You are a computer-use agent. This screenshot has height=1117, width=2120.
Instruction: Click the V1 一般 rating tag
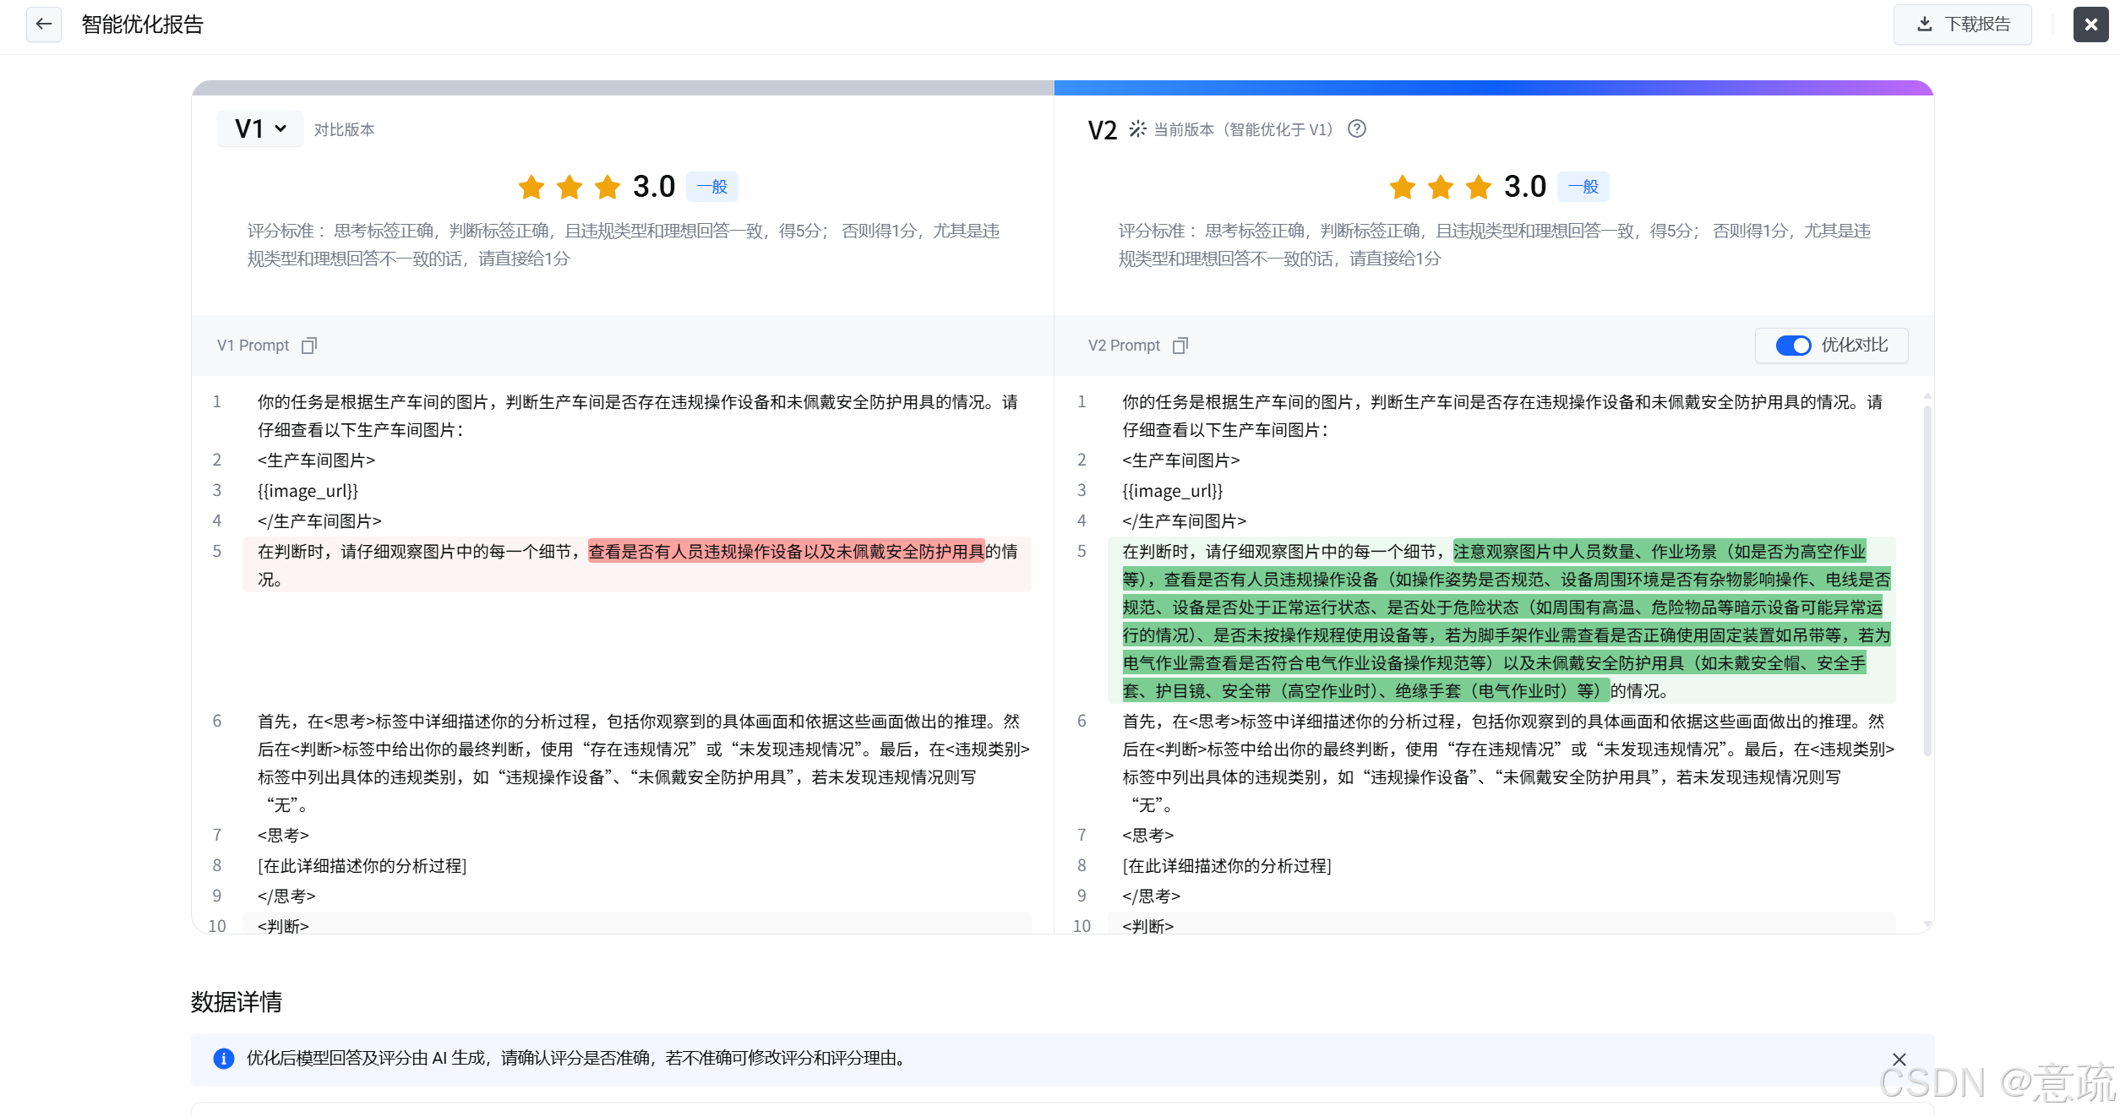(x=711, y=187)
